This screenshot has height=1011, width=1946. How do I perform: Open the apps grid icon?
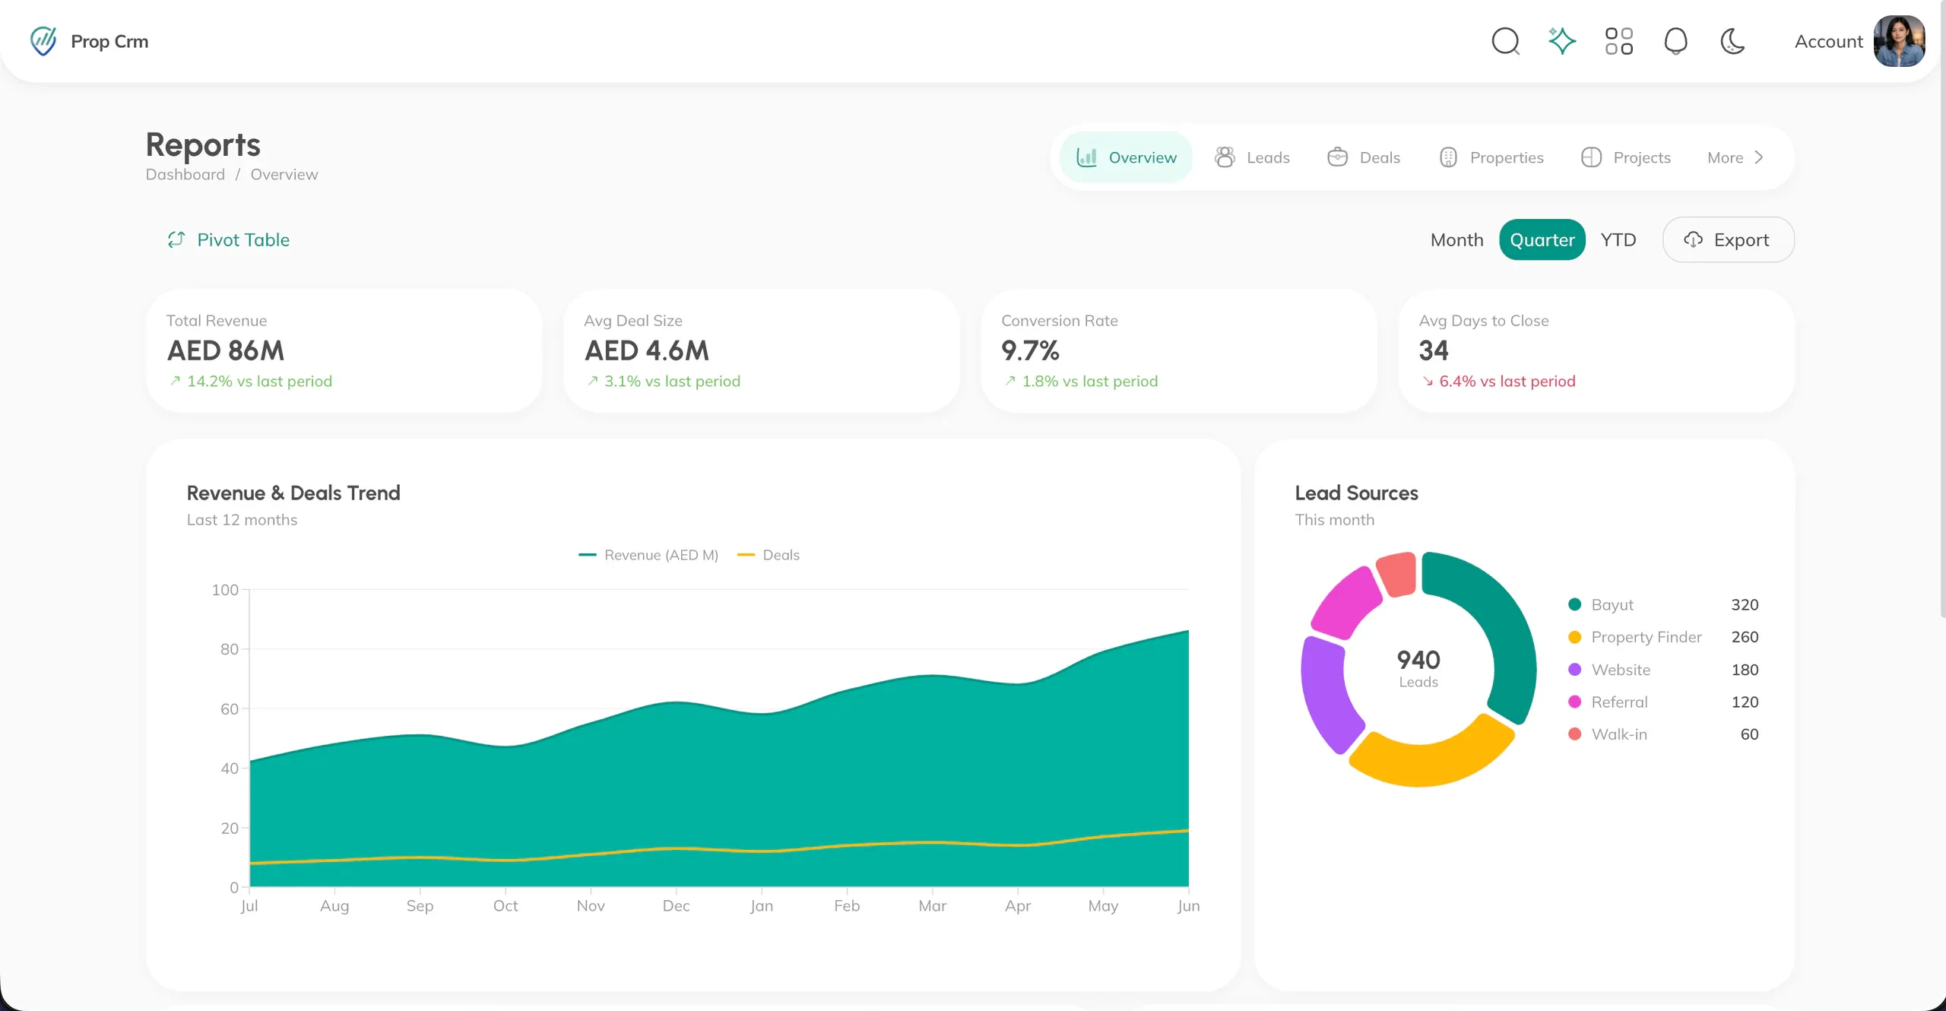pos(1619,41)
